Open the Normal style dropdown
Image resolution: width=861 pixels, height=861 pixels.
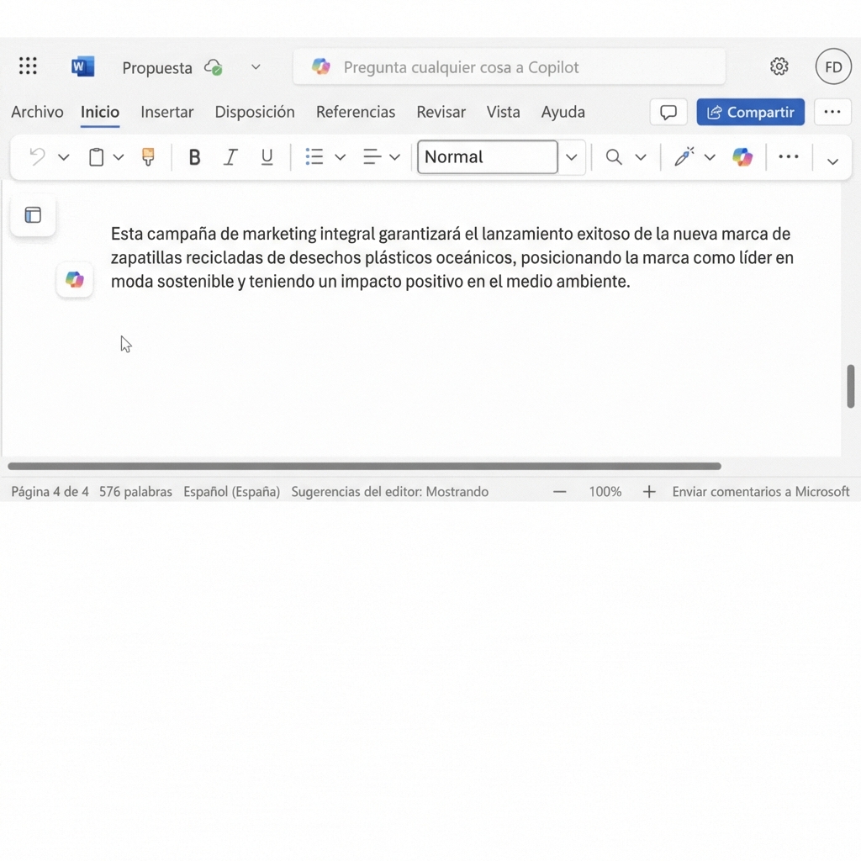coord(571,157)
